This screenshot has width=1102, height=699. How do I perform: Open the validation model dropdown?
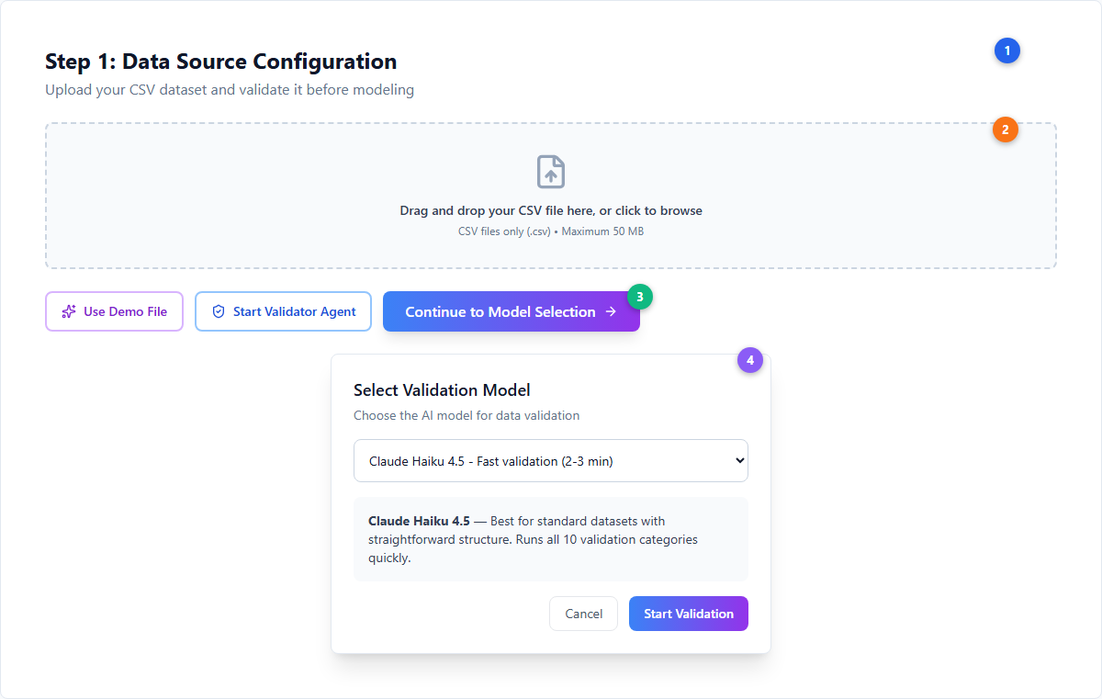(551, 460)
